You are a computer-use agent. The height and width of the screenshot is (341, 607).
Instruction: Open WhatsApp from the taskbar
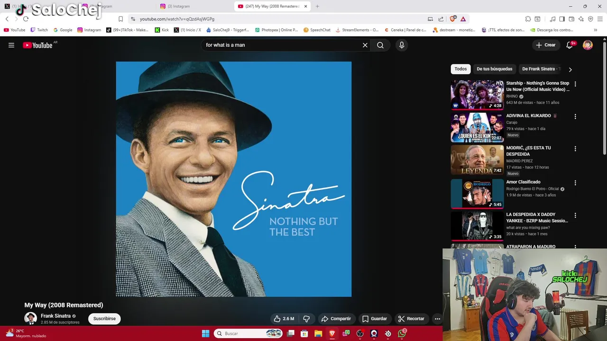tap(402, 333)
